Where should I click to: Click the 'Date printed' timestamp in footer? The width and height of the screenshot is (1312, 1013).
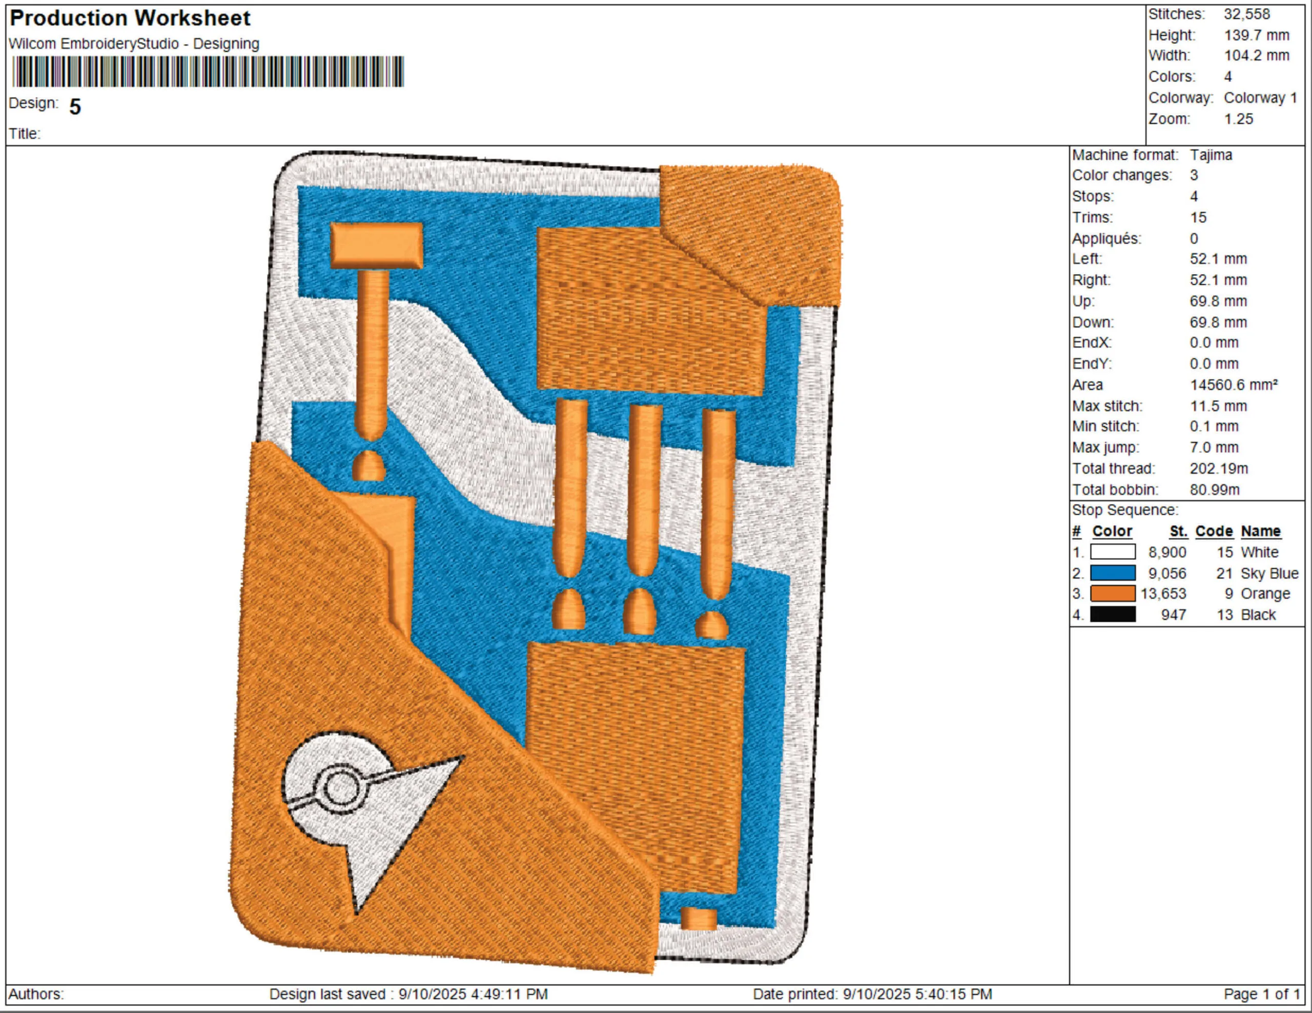[872, 994]
